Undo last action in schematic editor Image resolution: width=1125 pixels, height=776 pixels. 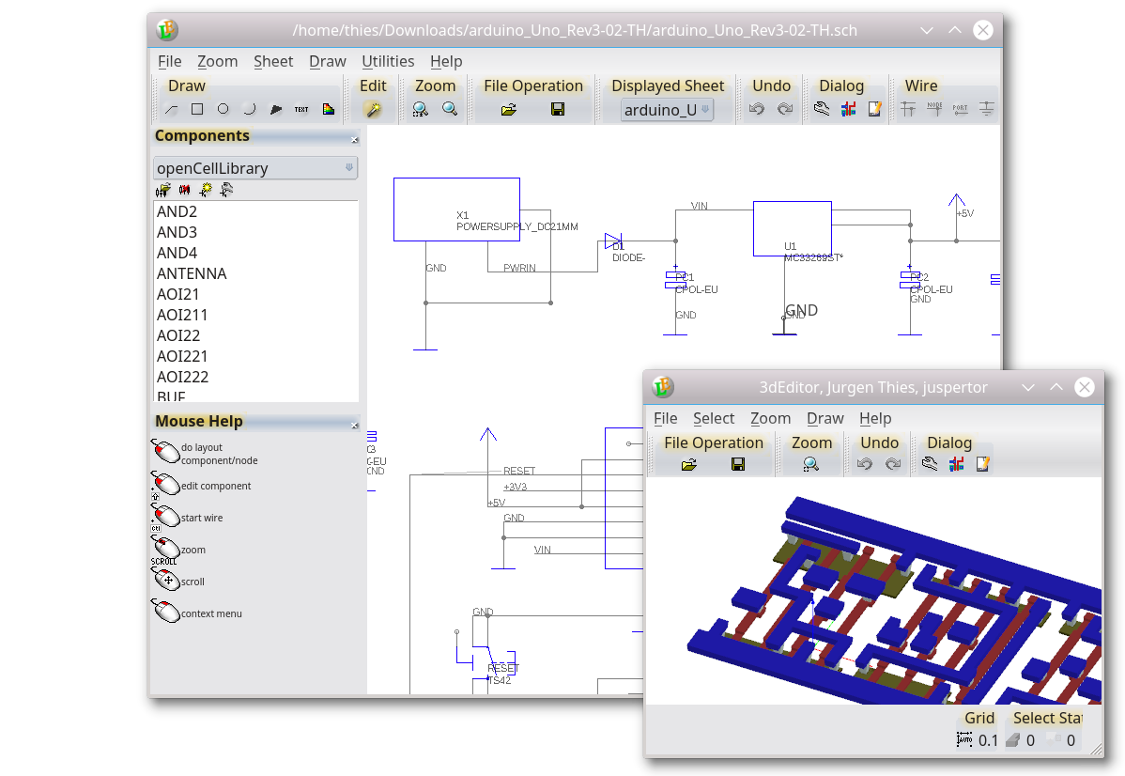(x=757, y=109)
